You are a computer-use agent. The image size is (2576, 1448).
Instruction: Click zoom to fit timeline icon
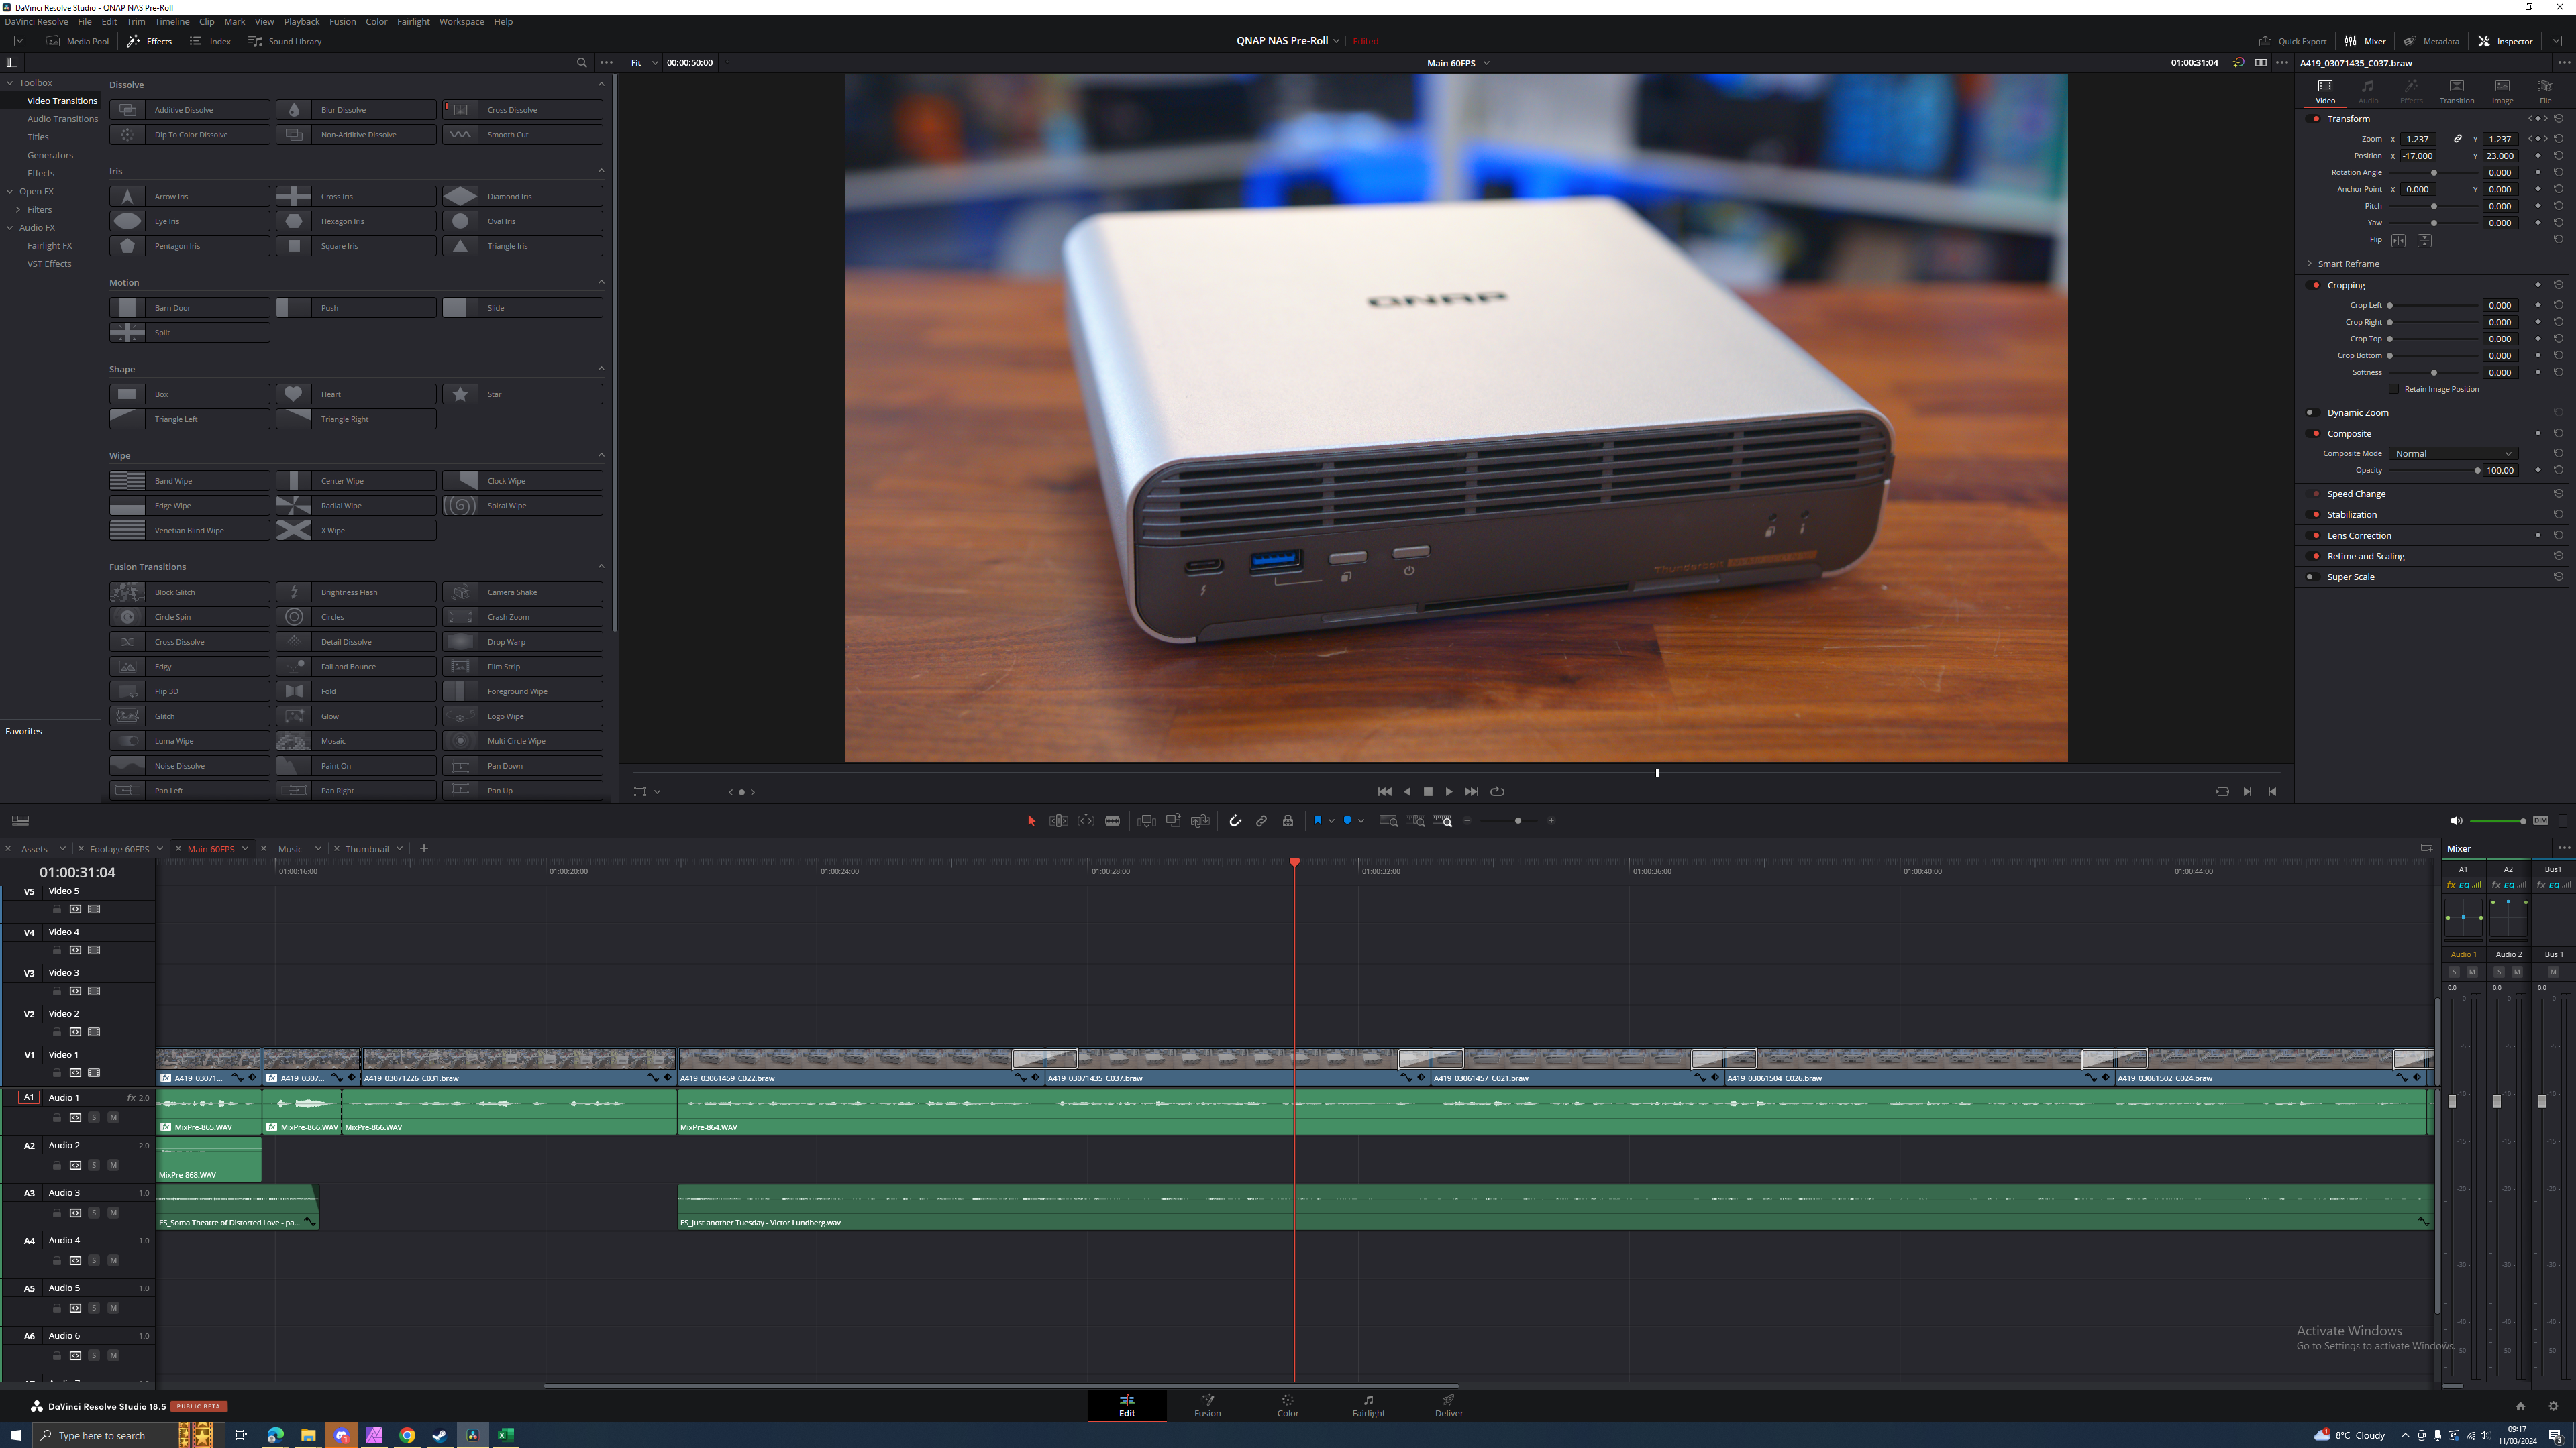point(1389,820)
